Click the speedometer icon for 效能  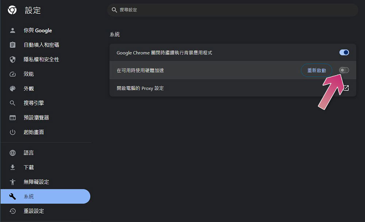12,74
